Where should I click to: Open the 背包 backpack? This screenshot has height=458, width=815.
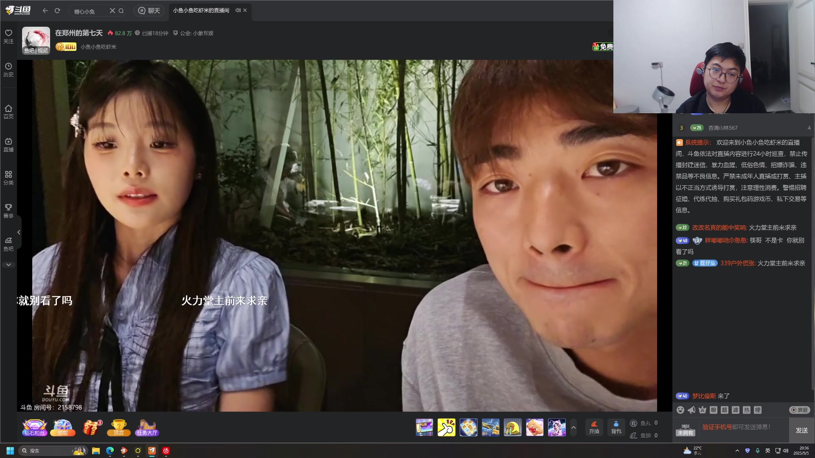coord(616,427)
